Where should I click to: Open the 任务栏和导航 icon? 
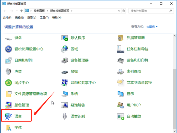pyautogui.click(x=121, y=49)
